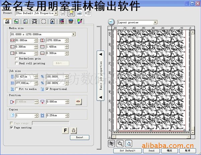Enable the Borderless print checkbox
The height and width of the screenshot is (155, 201).
16,58
